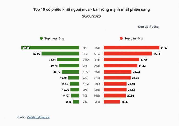Toggle the red Top bán ròng legend dot
The image size is (179, 126).
[x=121, y=38]
